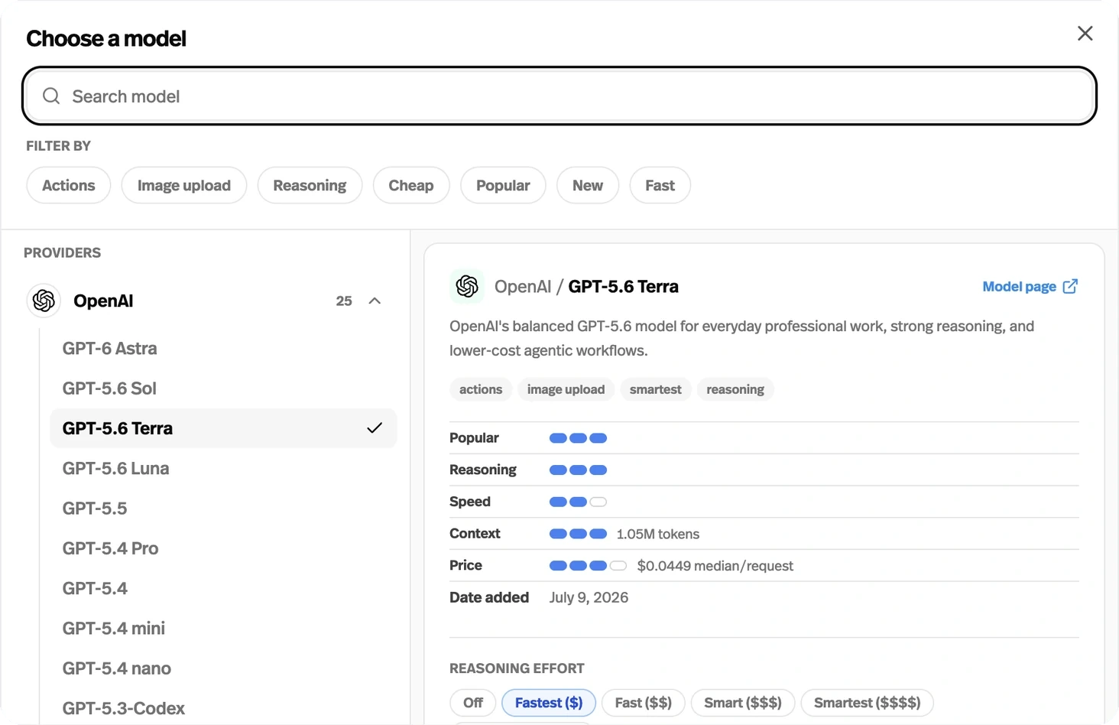Click the image upload tag on model card
1119x725 pixels.
[566, 389]
